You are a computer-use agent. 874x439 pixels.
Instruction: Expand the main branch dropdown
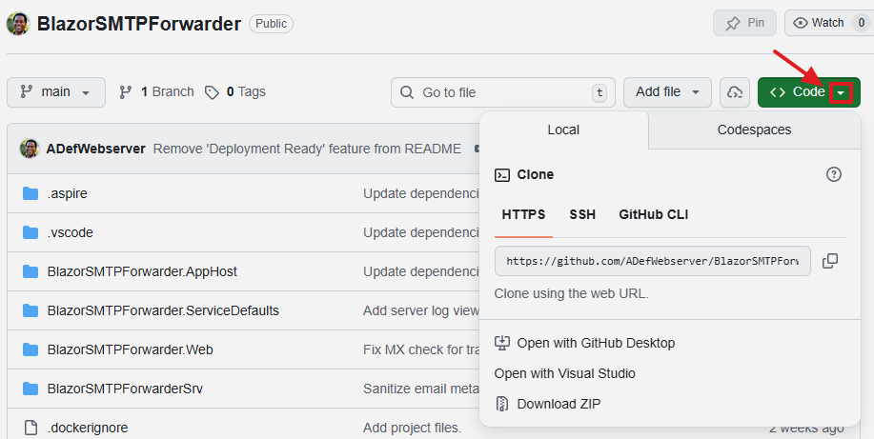[x=55, y=92]
